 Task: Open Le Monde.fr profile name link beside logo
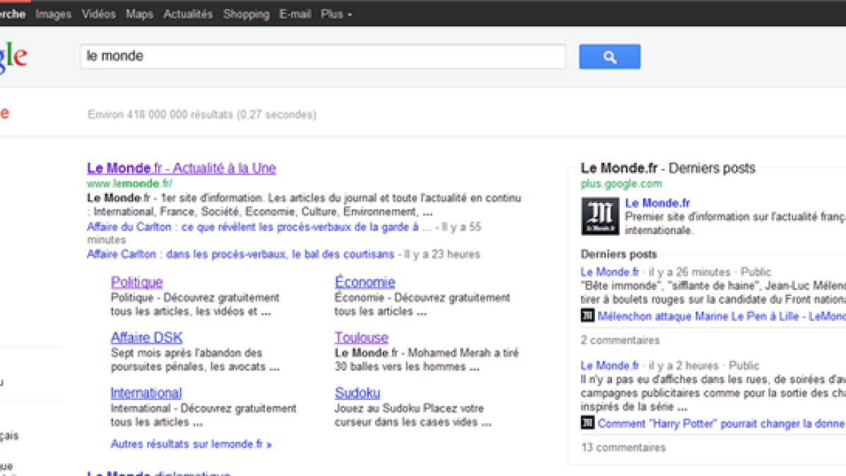(658, 203)
